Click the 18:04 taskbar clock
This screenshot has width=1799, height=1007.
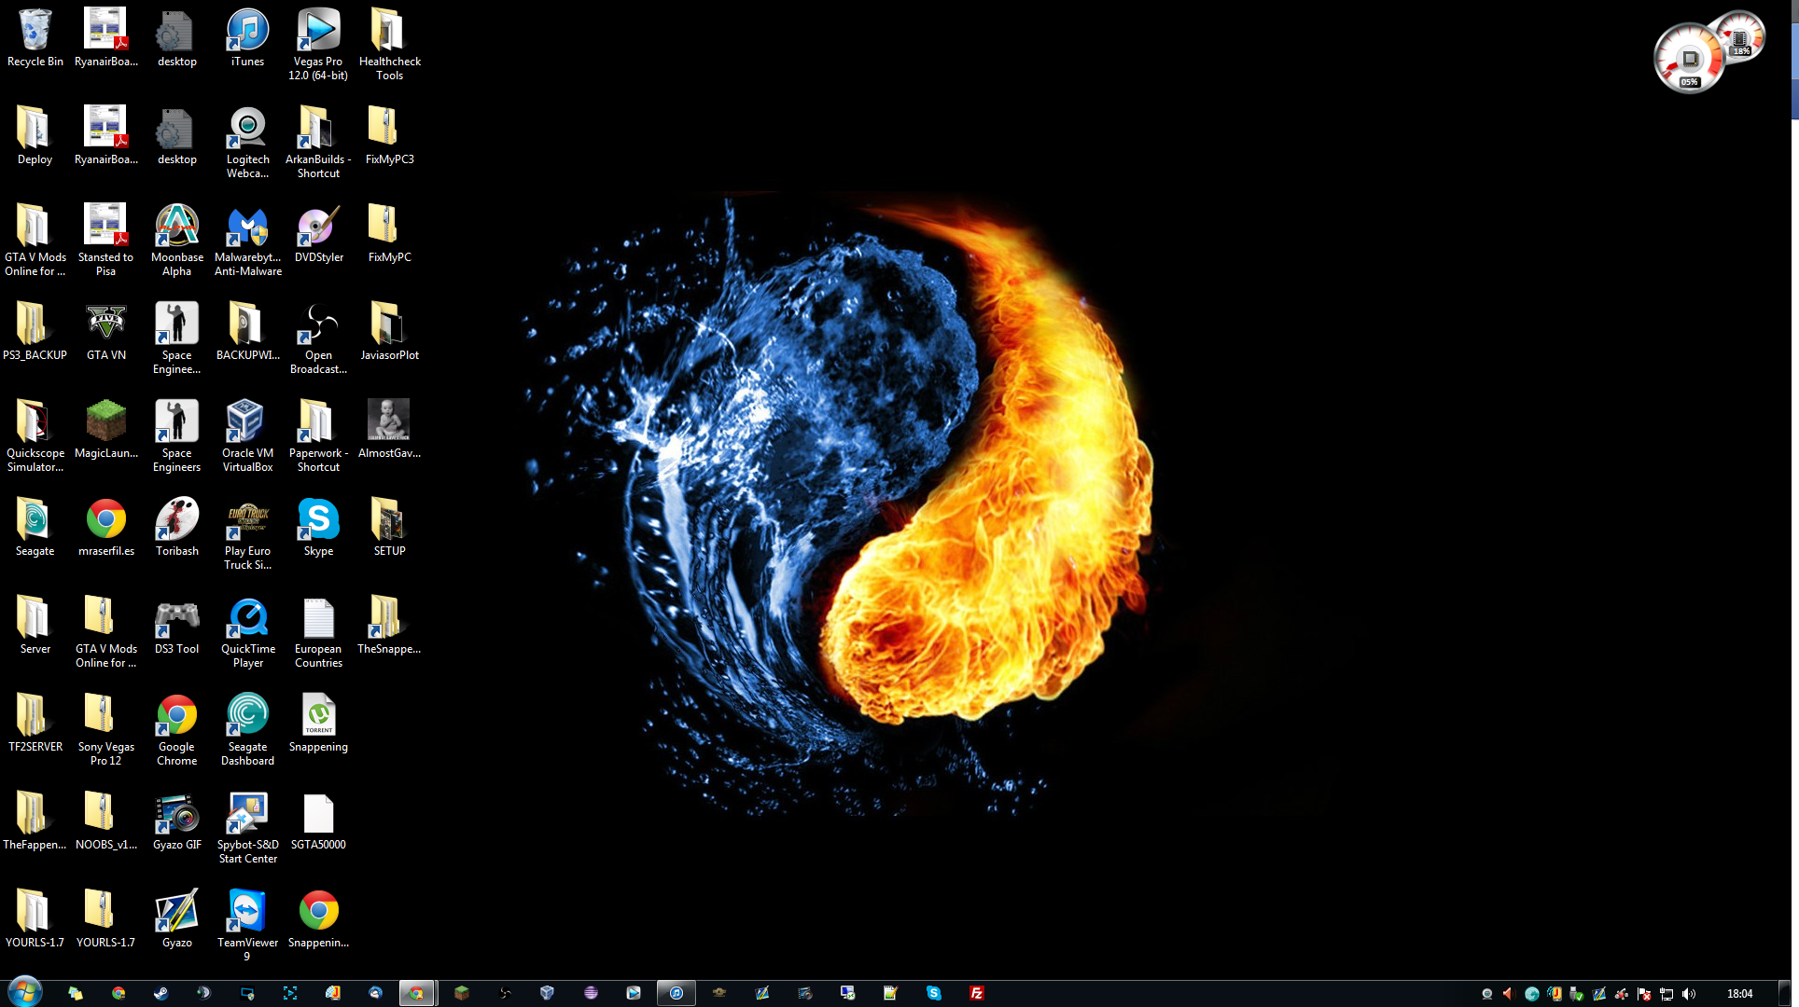click(x=1739, y=994)
